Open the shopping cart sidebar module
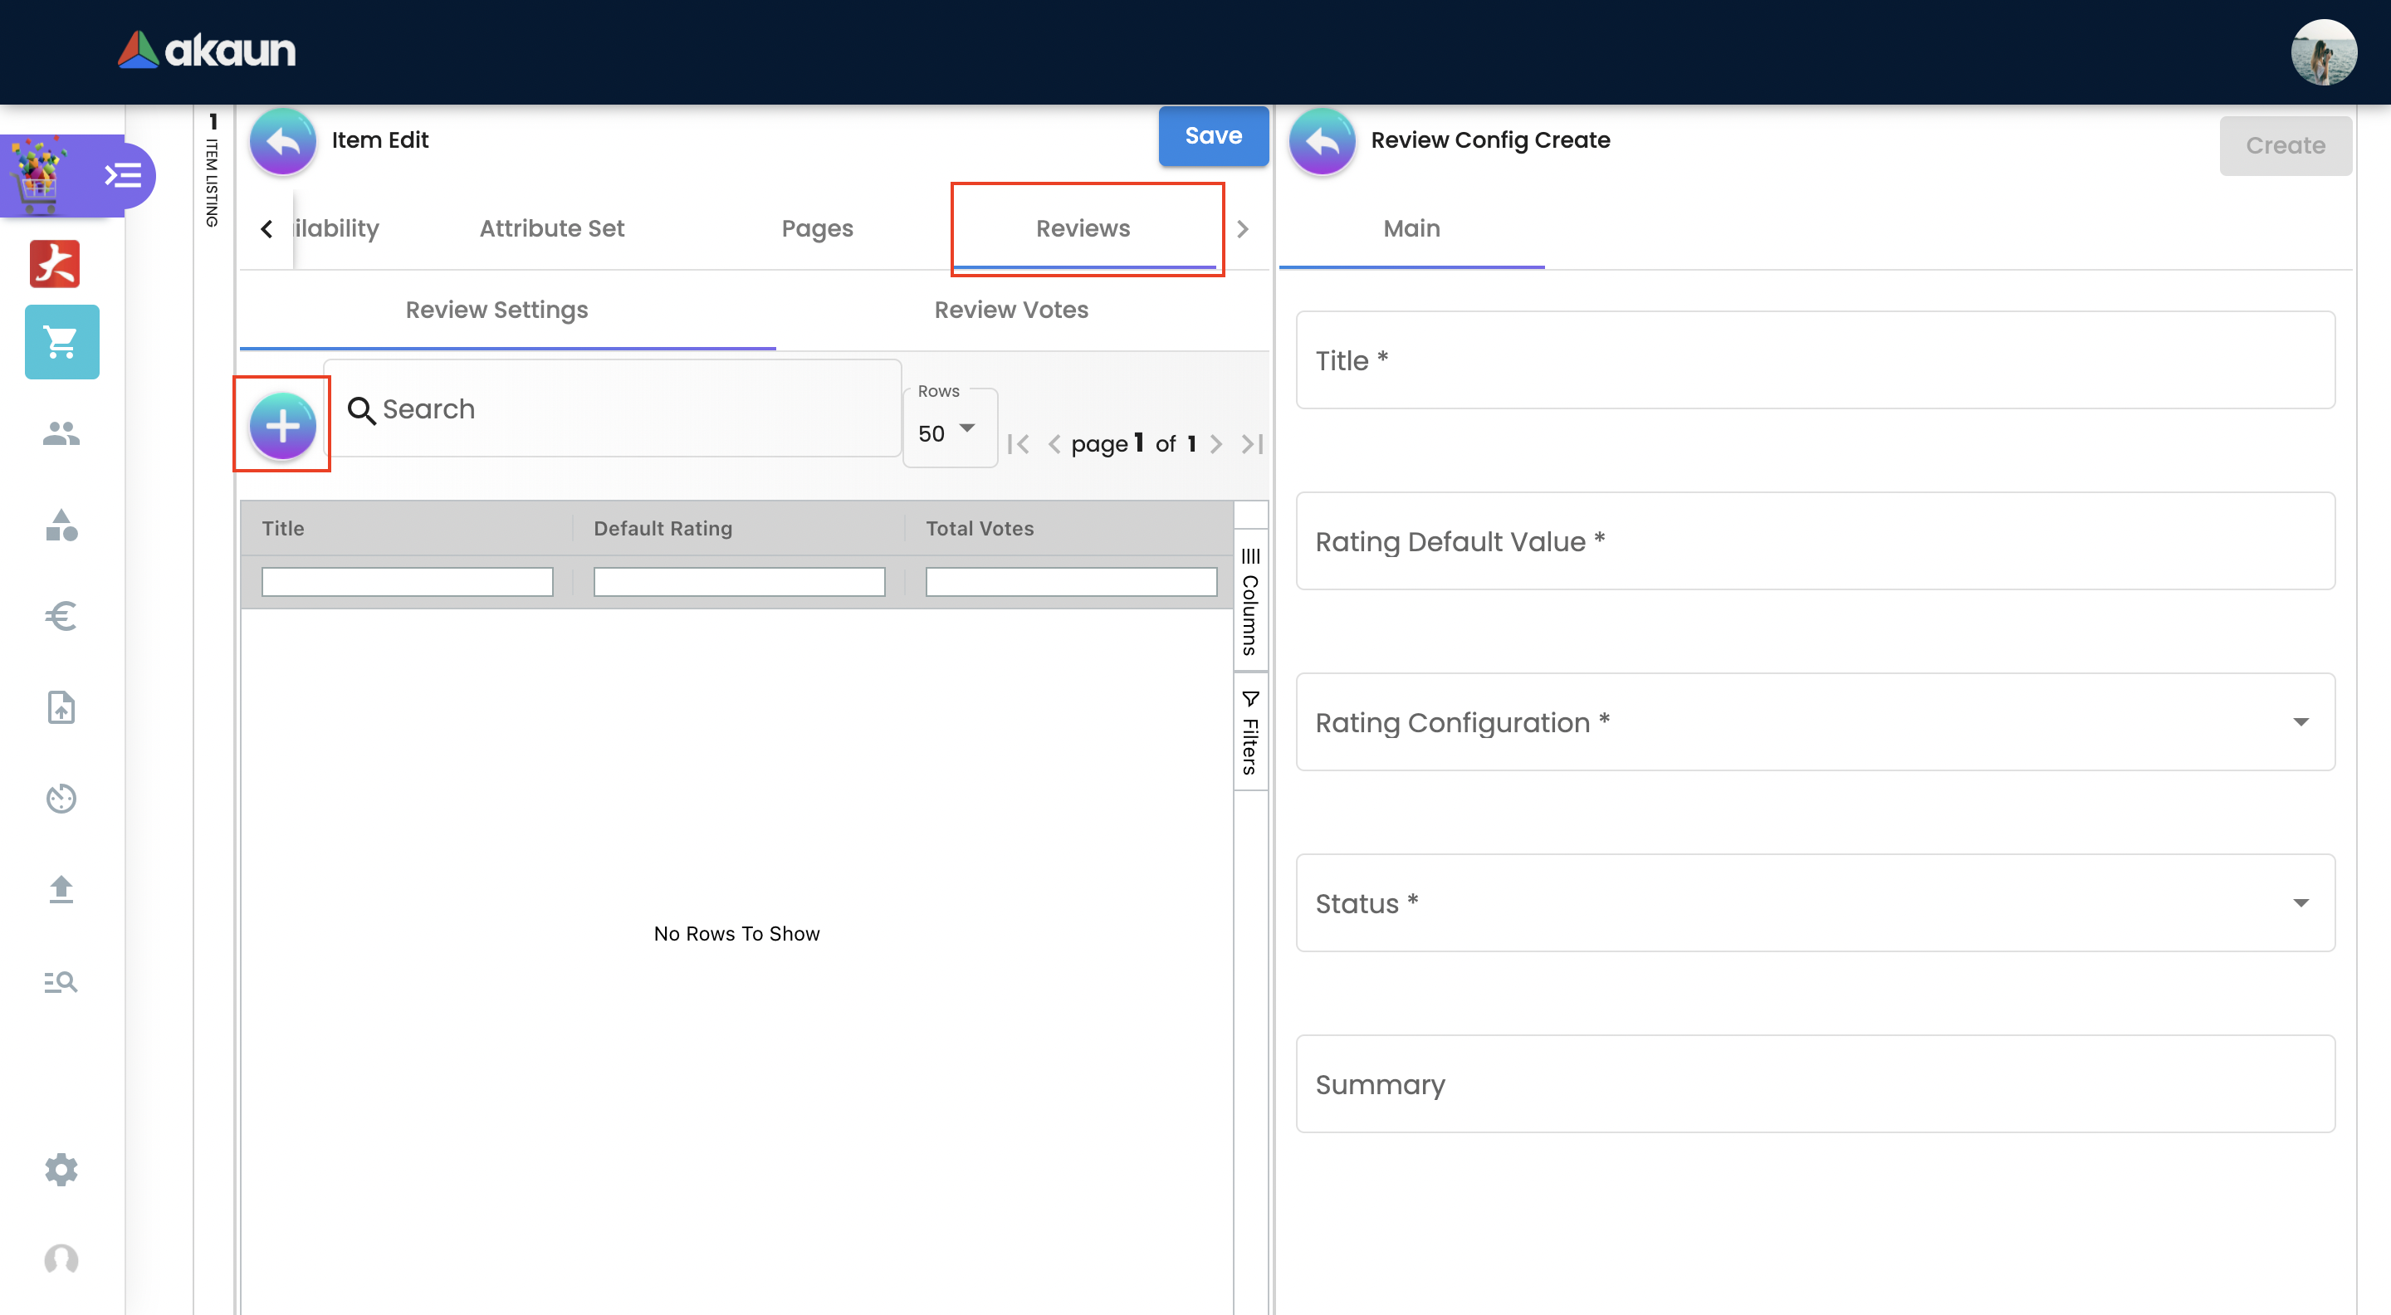Image resolution: width=2391 pixels, height=1315 pixels. (x=61, y=341)
